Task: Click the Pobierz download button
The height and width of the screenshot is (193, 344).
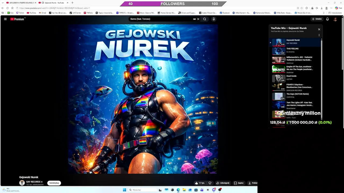Action: coord(253,183)
